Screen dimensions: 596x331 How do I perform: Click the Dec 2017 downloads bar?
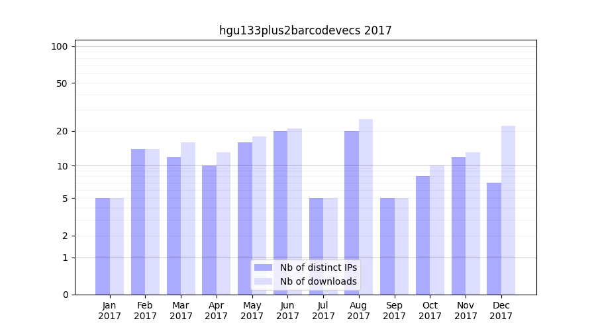(x=508, y=210)
